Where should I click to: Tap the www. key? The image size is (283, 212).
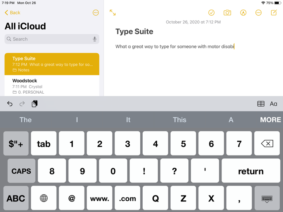pyautogui.click(x=99, y=198)
